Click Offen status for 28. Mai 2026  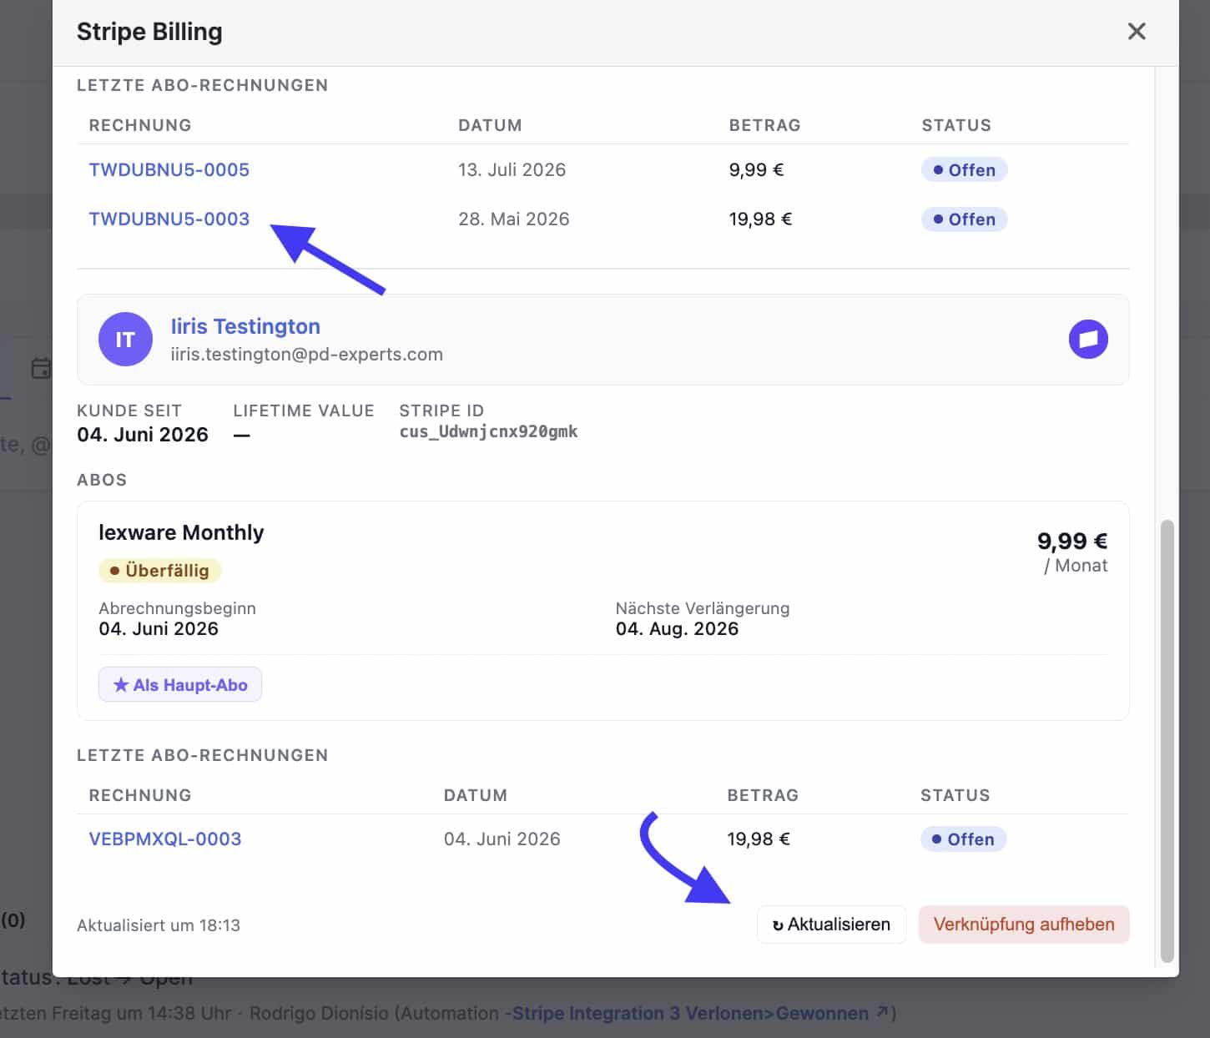[964, 219]
